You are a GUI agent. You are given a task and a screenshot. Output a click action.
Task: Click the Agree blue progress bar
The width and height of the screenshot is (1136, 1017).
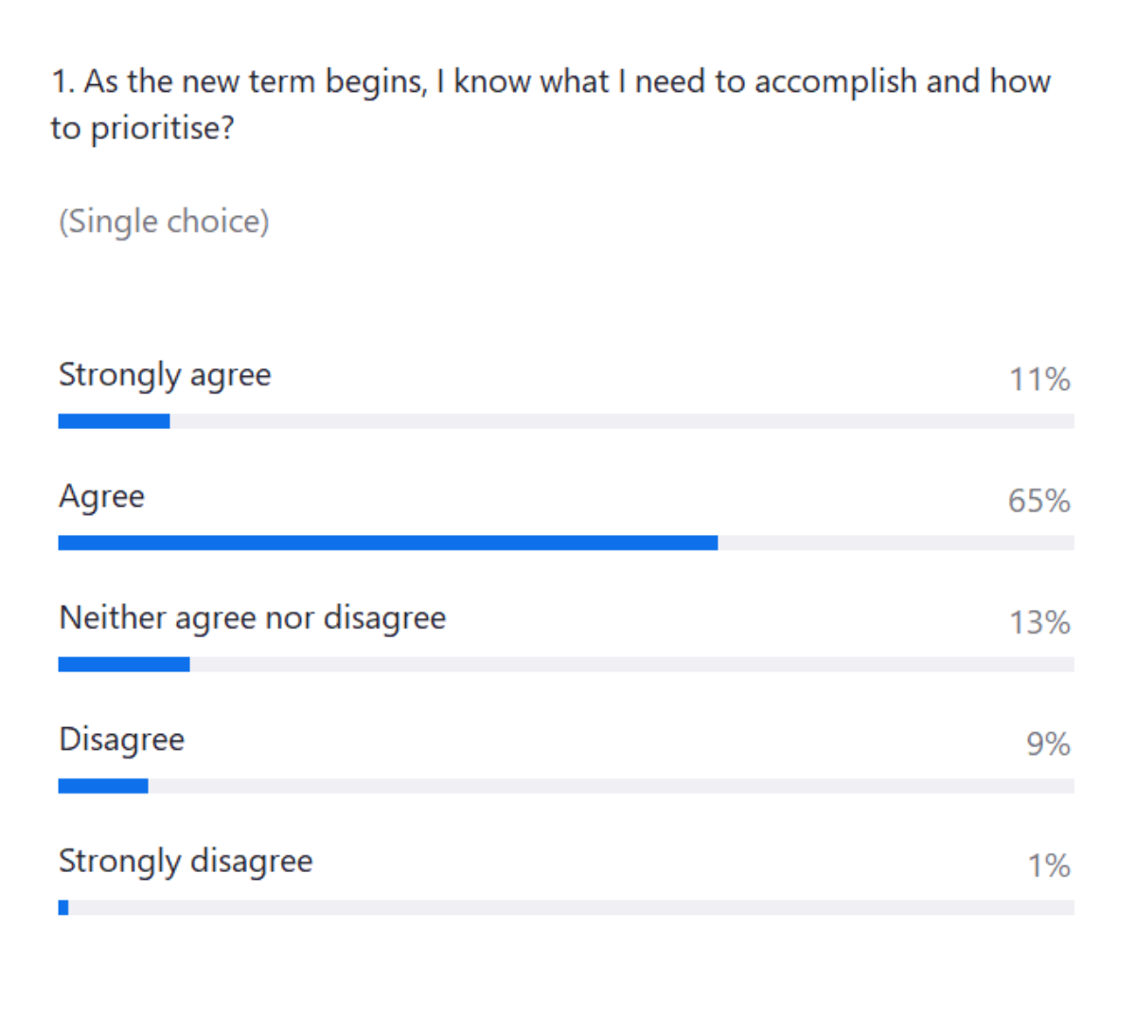point(387,543)
